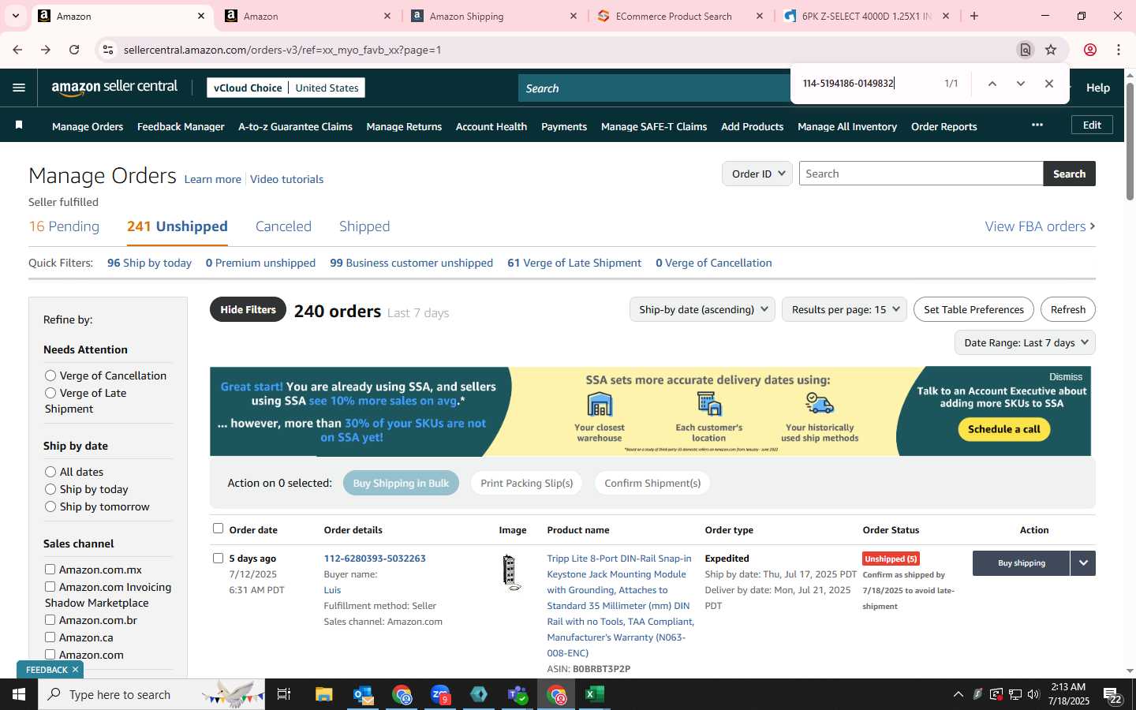Viewport: 1136px width, 710px height.
Task: Close the find-in-page bar
Action: tap(1049, 84)
